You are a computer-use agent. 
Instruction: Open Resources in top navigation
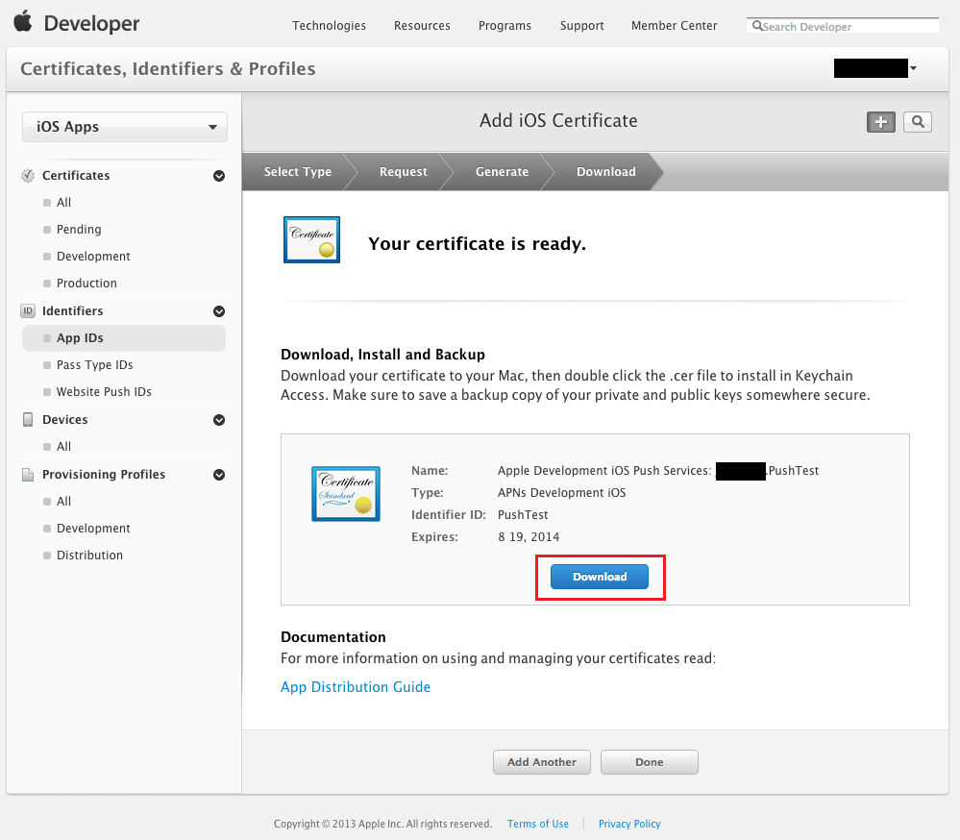click(422, 26)
